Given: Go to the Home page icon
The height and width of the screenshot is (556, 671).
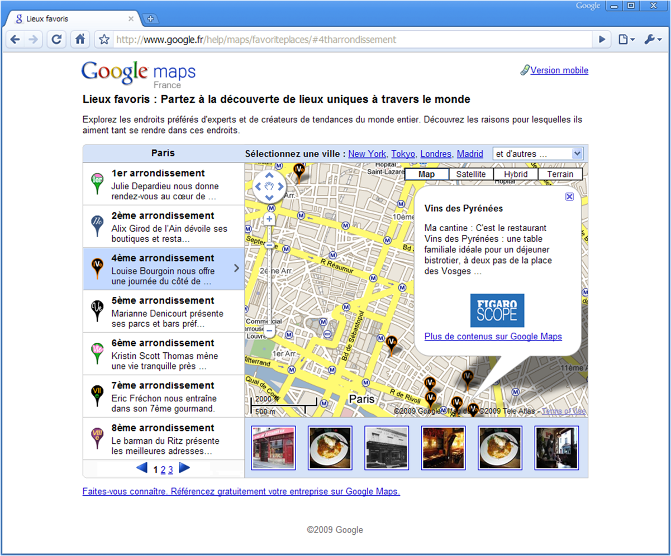Looking at the screenshot, I should tap(80, 40).
